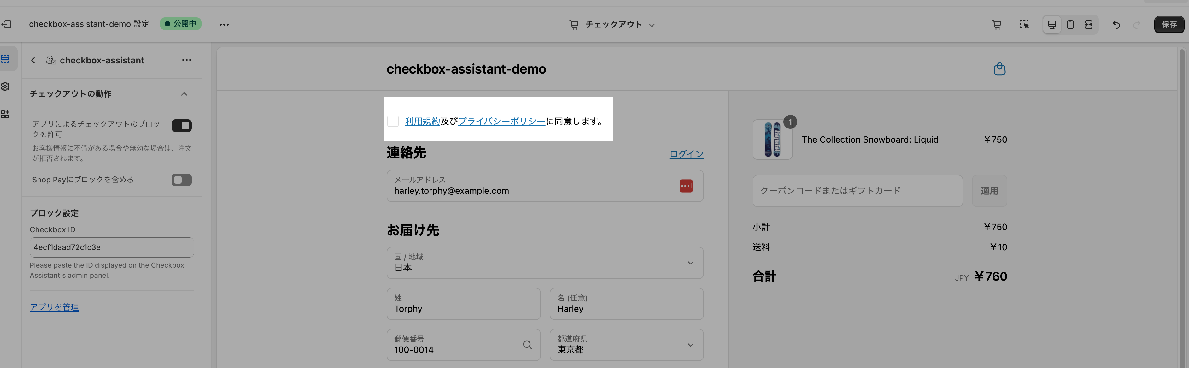Viewport: 1189px width, 368px height.
Task: Open the Apps sidebar icon
Action: coord(6,114)
